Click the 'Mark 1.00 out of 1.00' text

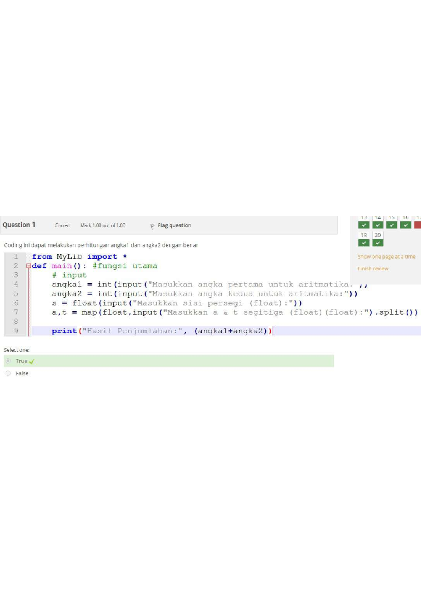pyautogui.click(x=102, y=225)
